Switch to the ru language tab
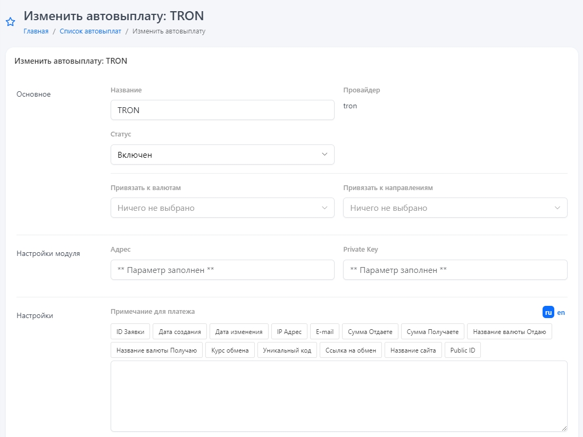The height and width of the screenshot is (437, 583). [x=548, y=312]
